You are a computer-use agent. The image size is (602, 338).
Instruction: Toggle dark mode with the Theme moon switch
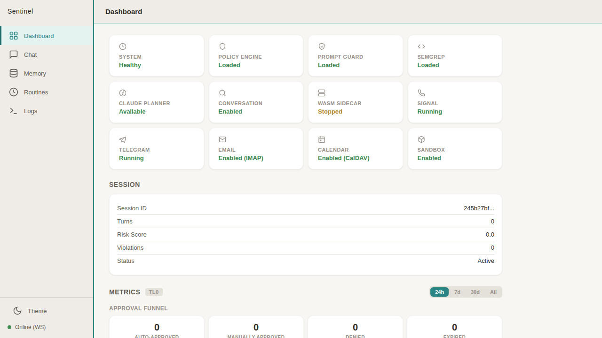pyautogui.click(x=17, y=311)
